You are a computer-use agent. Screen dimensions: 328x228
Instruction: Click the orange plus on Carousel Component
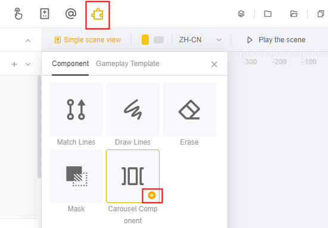[152, 195]
